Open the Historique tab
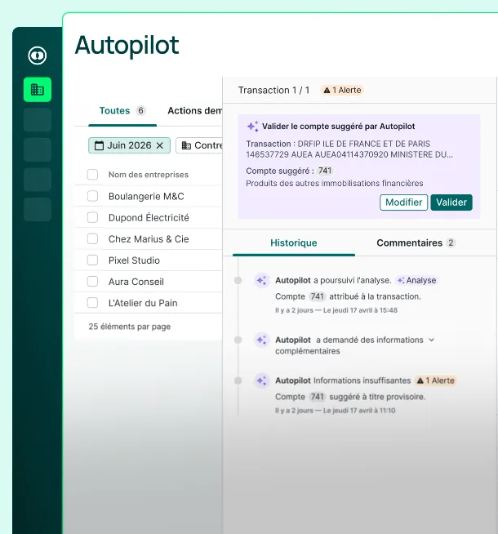This screenshot has height=534, width=498. (294, 243)
